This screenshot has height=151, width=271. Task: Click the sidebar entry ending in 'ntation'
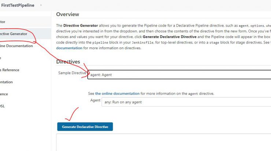(6, 82)
